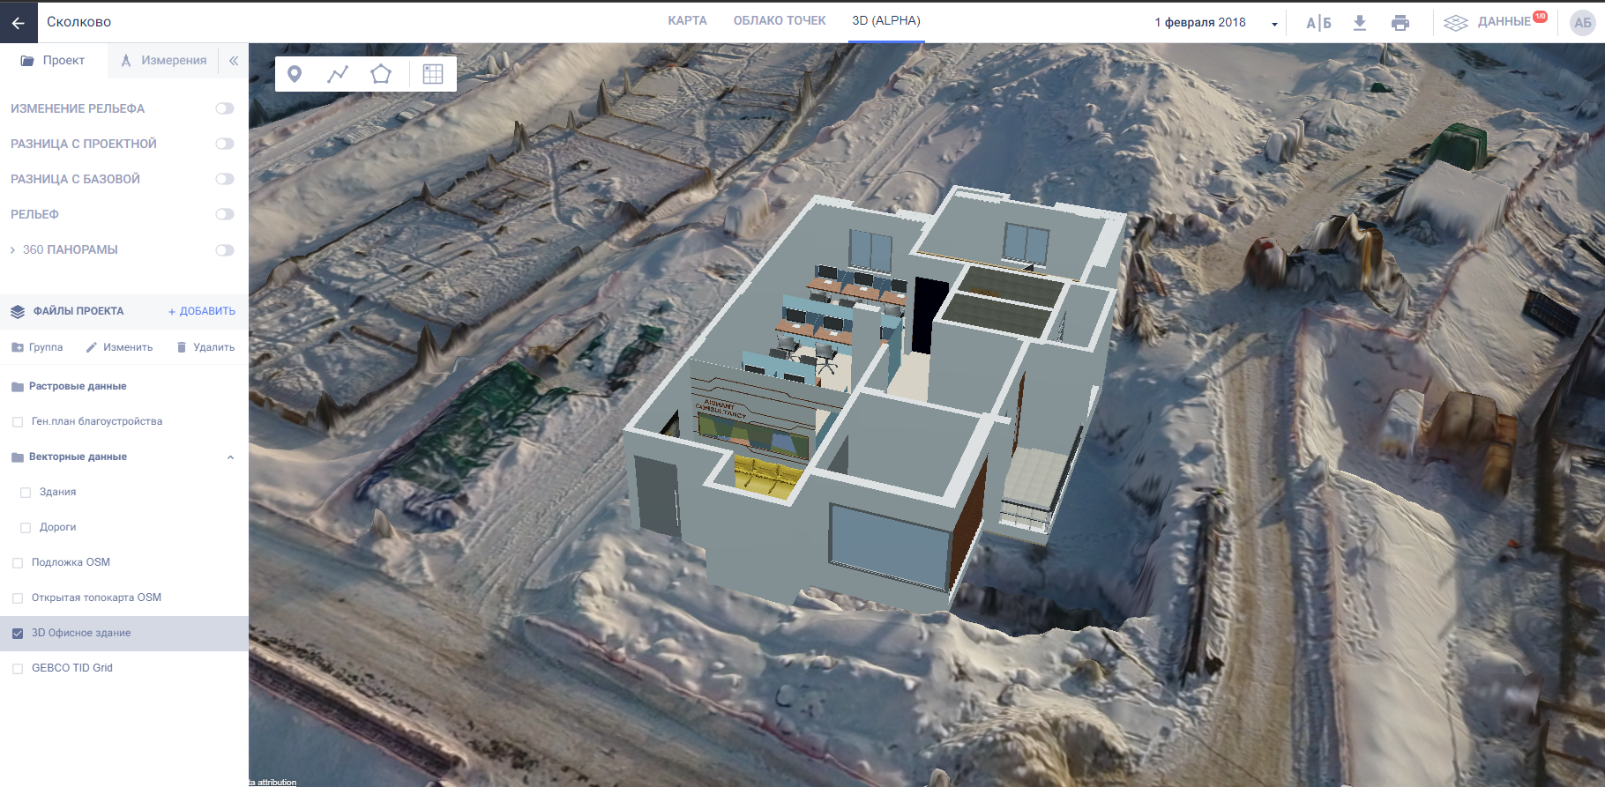This screenshot has height=787, width=1605.
Task: Expand the 360 Панорамы section
Action: 12,250
